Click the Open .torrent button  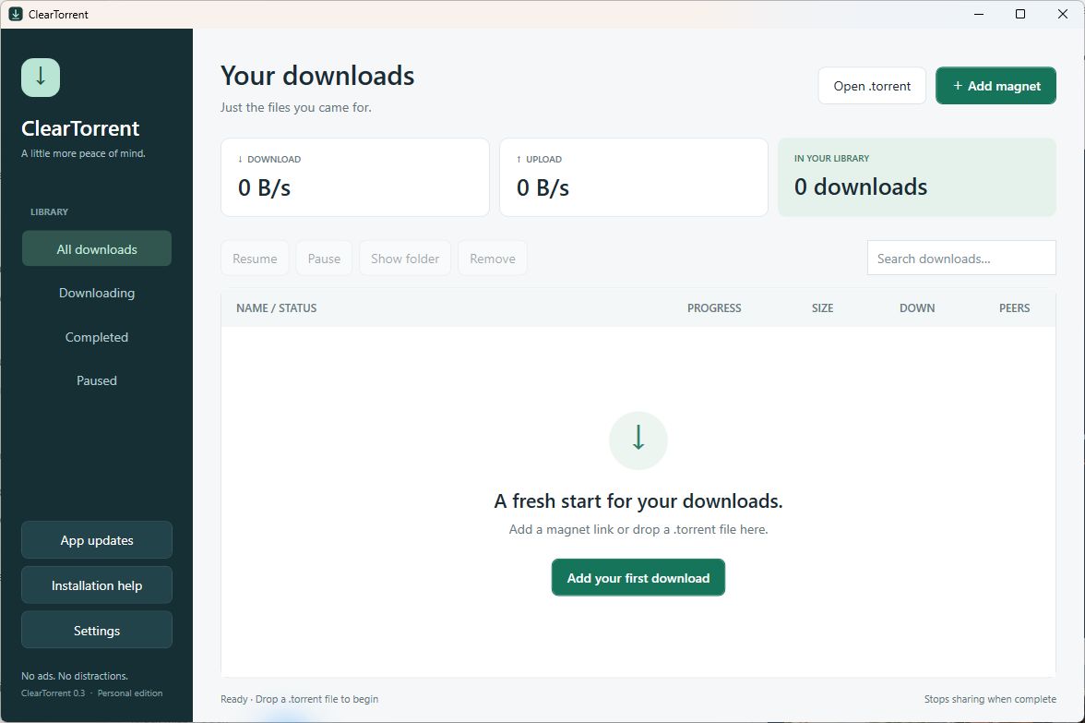pyautogui.click(x=872, y=86)
